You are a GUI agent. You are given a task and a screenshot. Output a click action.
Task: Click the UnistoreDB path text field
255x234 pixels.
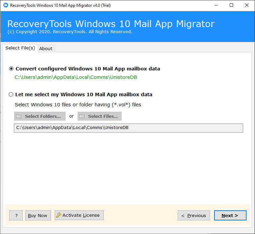coord(128,128)
